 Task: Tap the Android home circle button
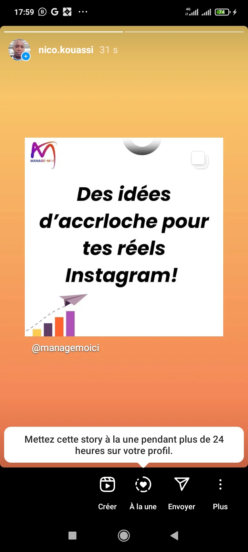click(x=124, y=535)
